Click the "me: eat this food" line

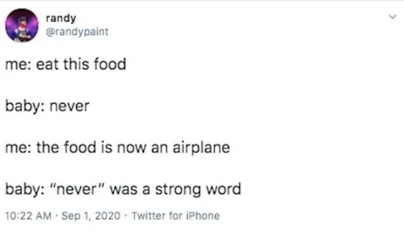(66, 65)
